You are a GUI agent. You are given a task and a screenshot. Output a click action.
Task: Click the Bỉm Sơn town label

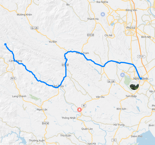coord(121,109)
